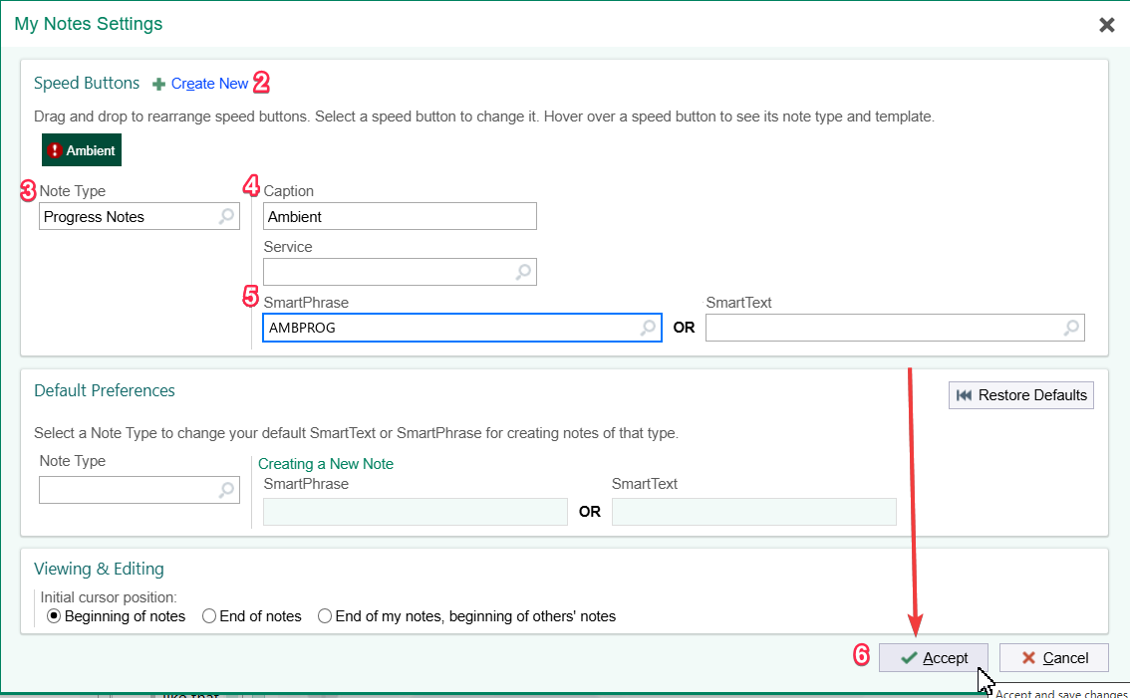1130x698 pixels.
Task: Select Beginning of notes cursor position
Action: 116,616
